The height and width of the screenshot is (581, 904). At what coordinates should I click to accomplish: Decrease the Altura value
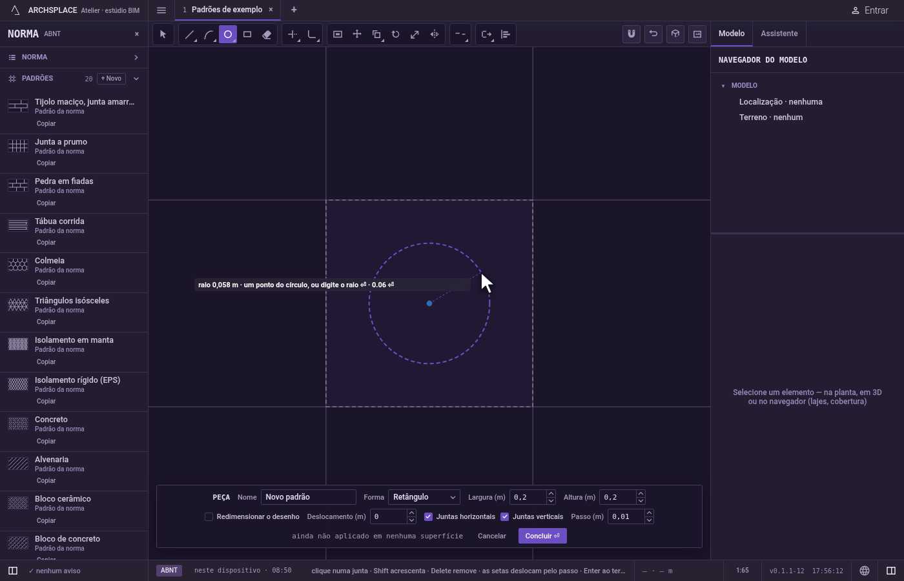point(641,501)
